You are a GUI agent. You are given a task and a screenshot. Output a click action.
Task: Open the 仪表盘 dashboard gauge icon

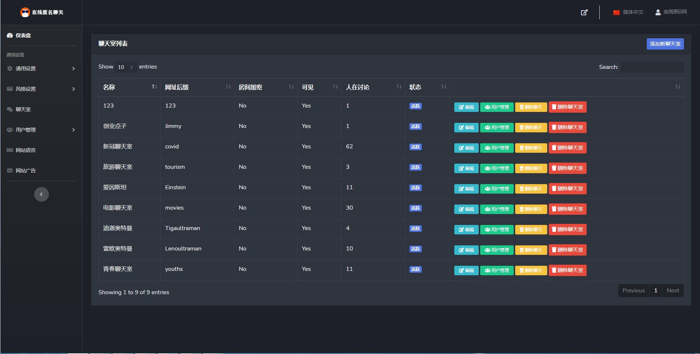9,35
